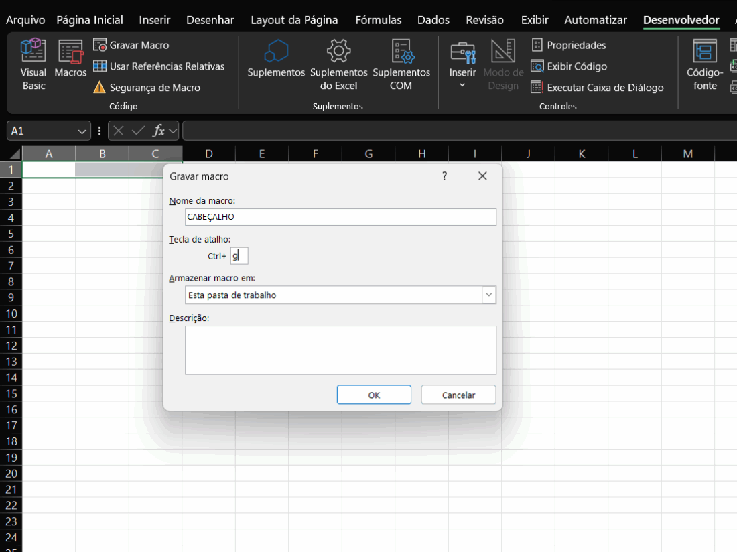Screen dimensions: 737x552
Task: Open the Name Box dropdown arrow
Action: pyautogui.click(x=82, y=131)
